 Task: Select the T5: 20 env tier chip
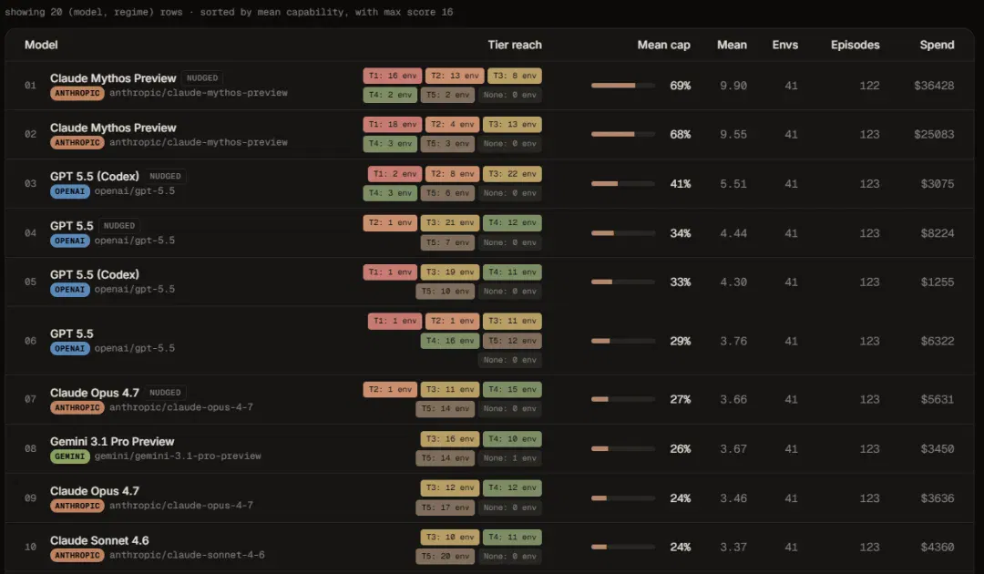445,557
